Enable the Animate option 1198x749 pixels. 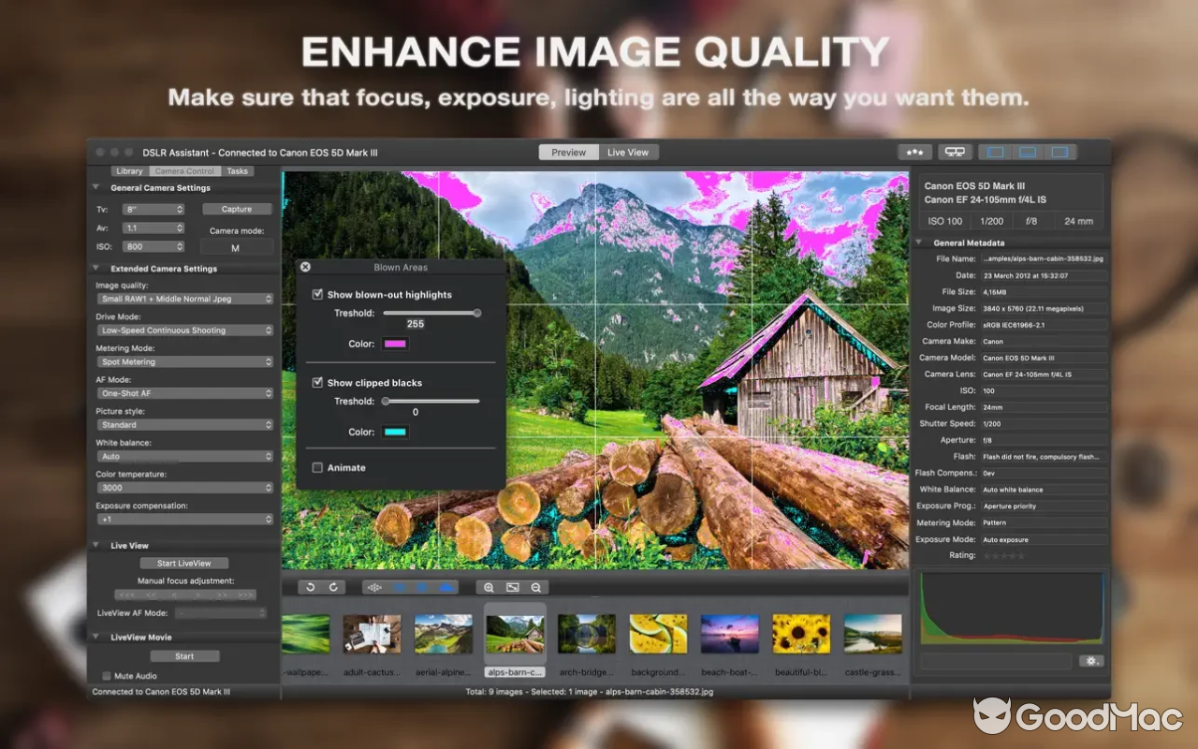(318, 467)
